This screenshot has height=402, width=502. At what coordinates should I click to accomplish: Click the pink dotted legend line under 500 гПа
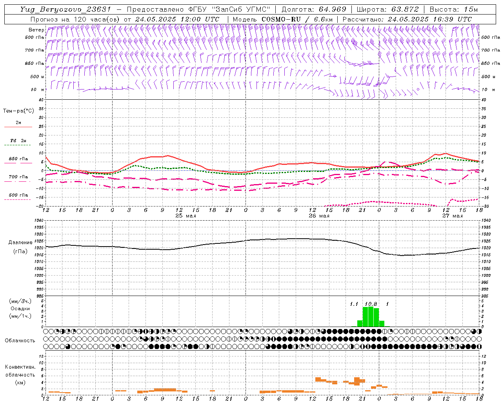(17, 200)
